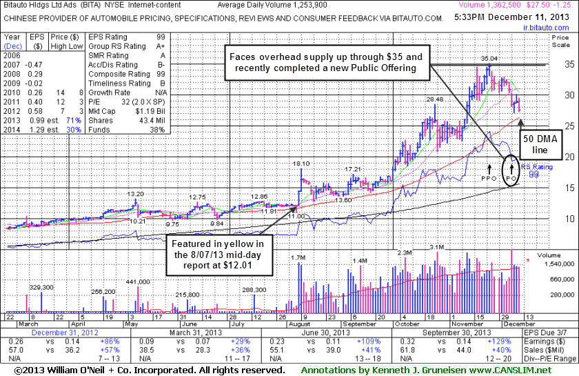Click the 3.1M volume peak label
The width and height of the screenshot is (579, 376).
pos(437,246)
